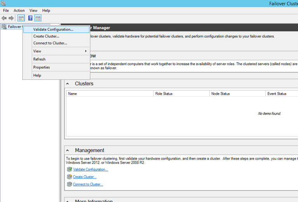298x202 pixels.
Task: Sort clusters by the Name column header
Action: (x=110, y=93)
